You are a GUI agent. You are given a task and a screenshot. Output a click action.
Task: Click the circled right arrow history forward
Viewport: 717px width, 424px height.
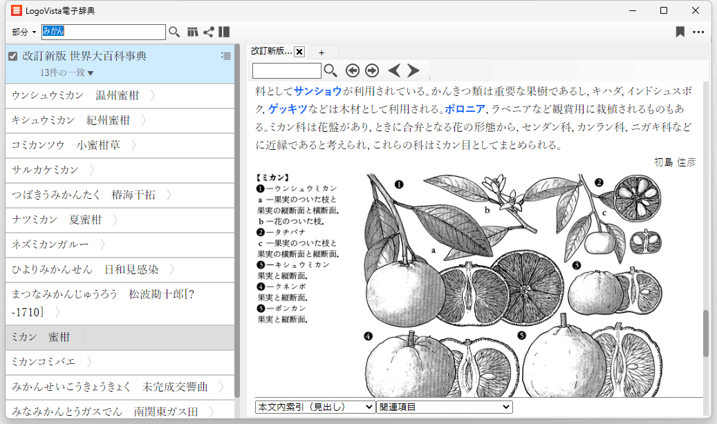372,70
